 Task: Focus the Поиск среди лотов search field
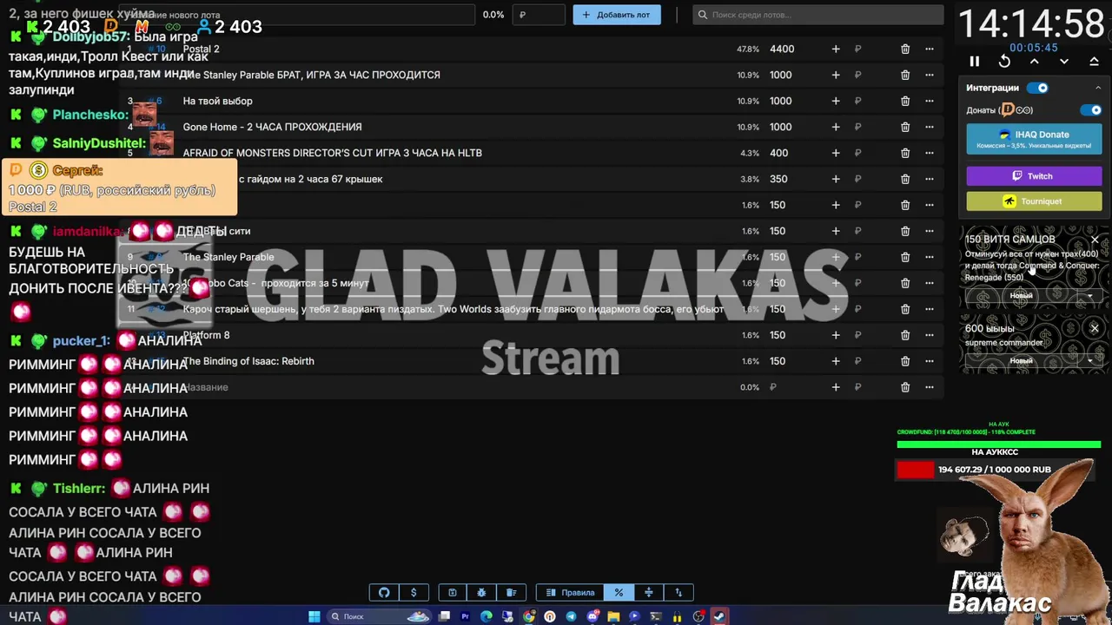(x=818, y=15)
